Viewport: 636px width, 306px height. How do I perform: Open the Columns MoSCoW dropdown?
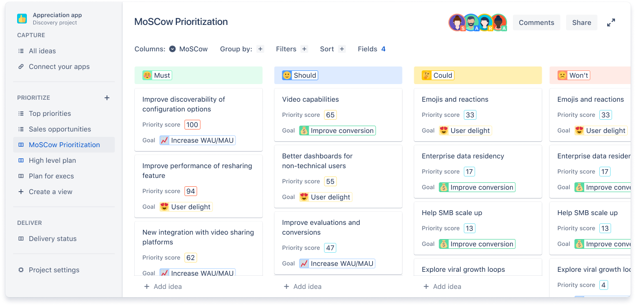tap(188, 49)
